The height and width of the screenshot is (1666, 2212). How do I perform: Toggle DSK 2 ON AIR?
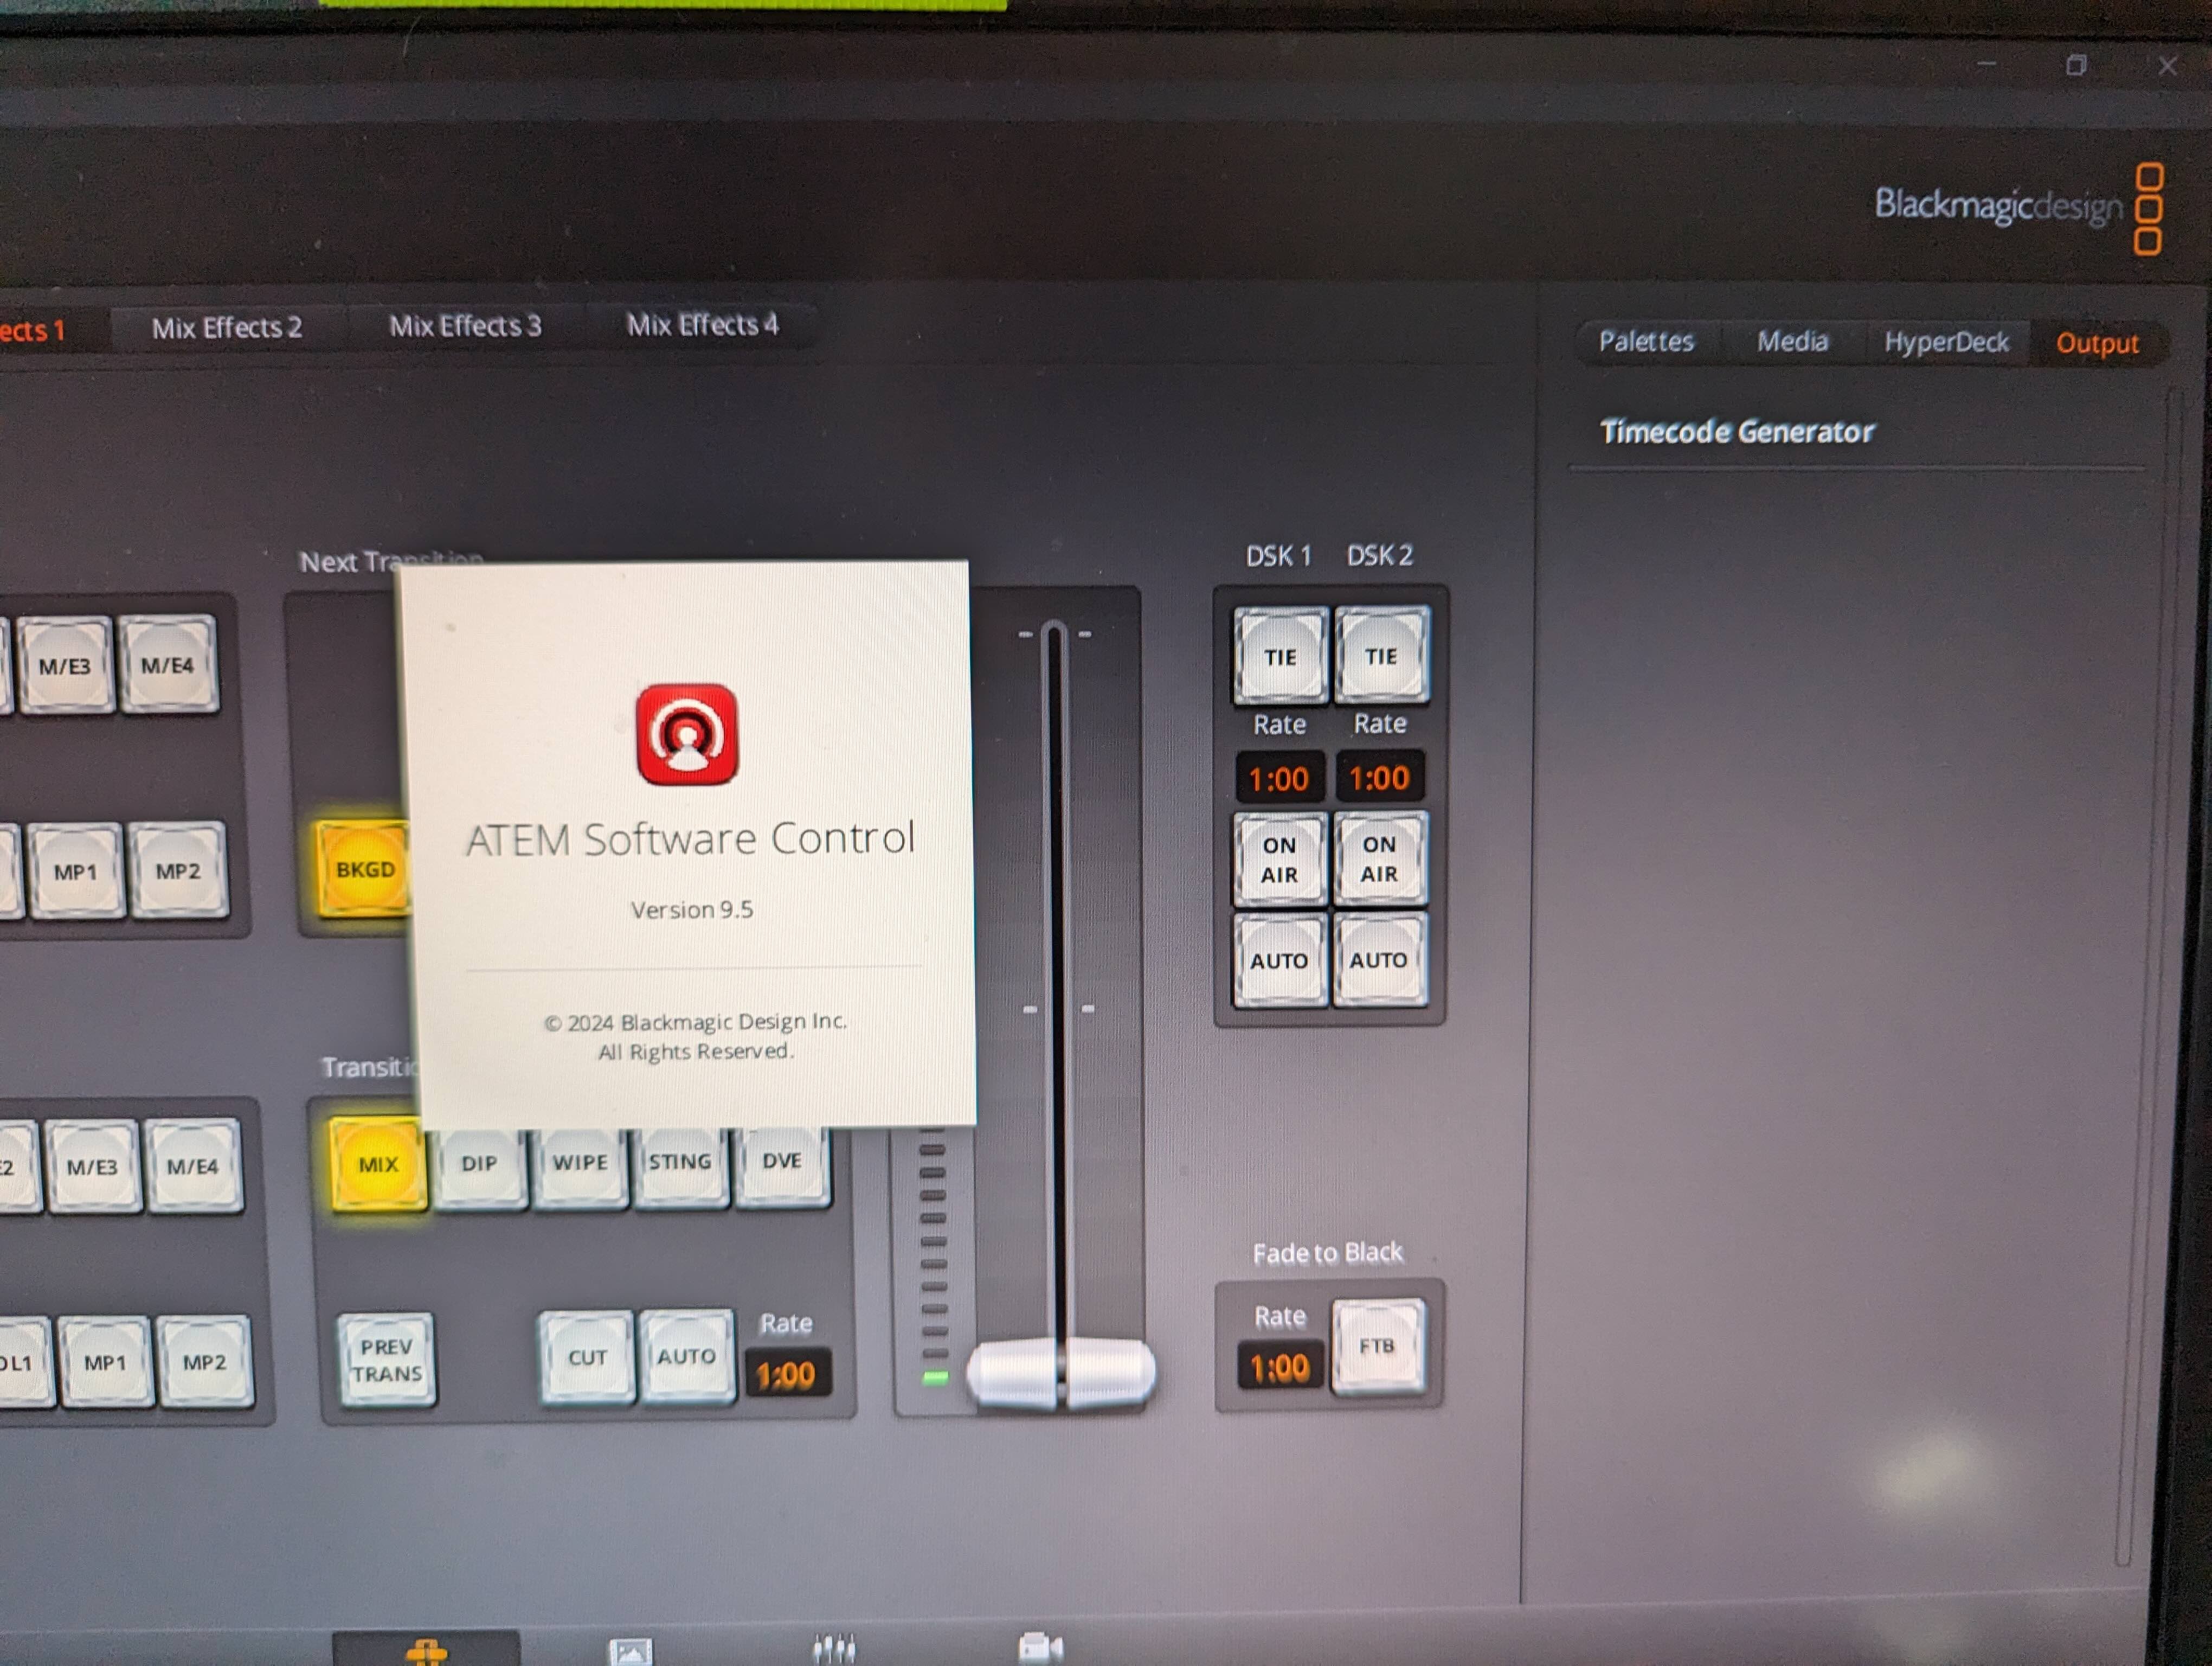pos(1379,859)
